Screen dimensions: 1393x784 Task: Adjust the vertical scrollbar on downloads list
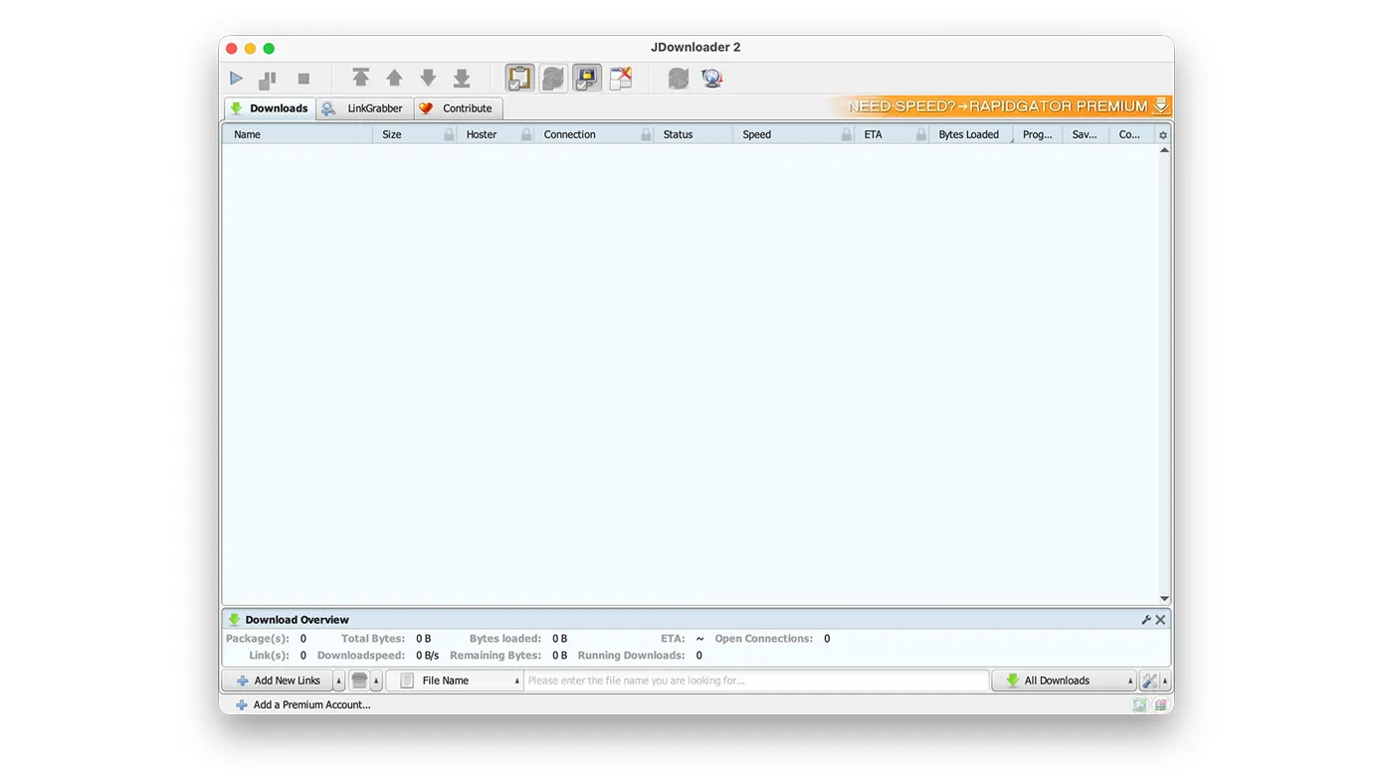1164,368
